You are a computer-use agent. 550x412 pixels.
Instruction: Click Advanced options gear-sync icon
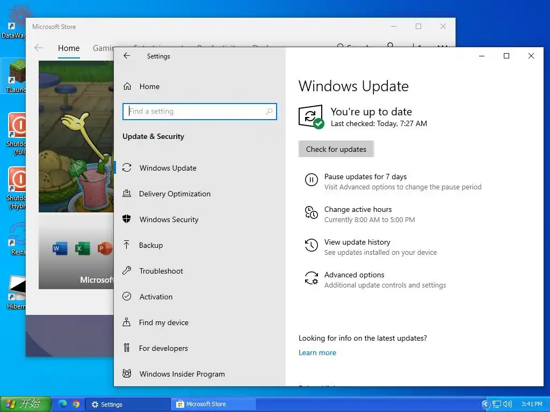click(x=311, y=278)
